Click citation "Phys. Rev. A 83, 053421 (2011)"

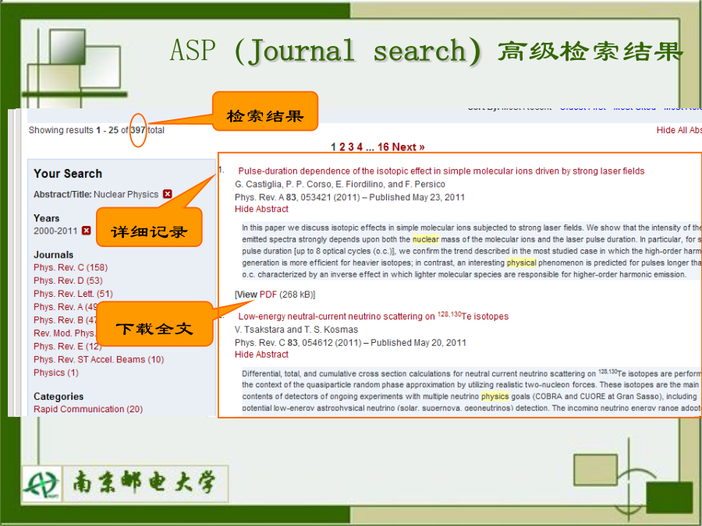click(x=297, y=197)
